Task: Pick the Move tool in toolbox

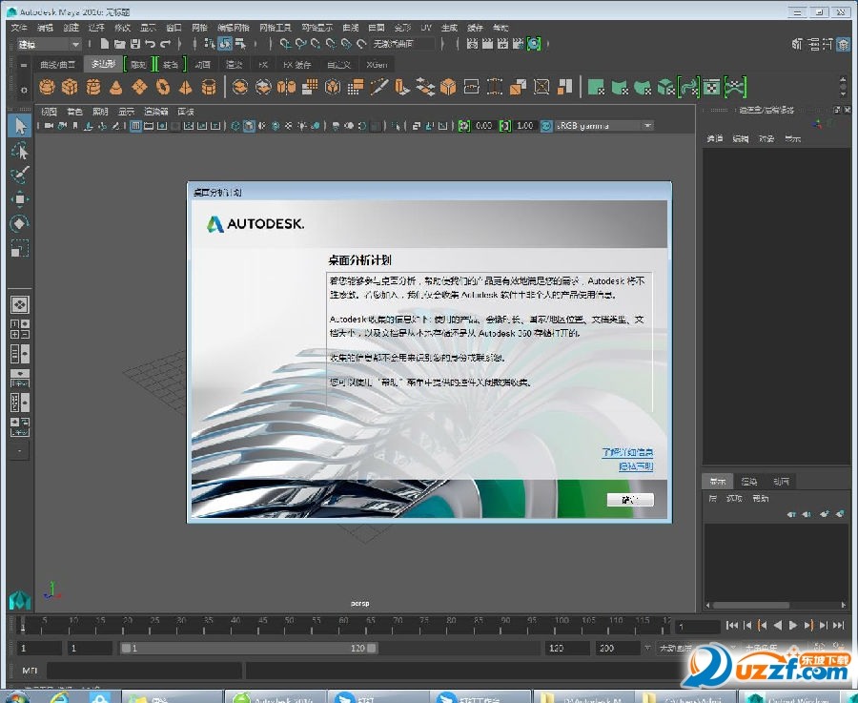Action: pyautogui.click(x=19, y=199)
